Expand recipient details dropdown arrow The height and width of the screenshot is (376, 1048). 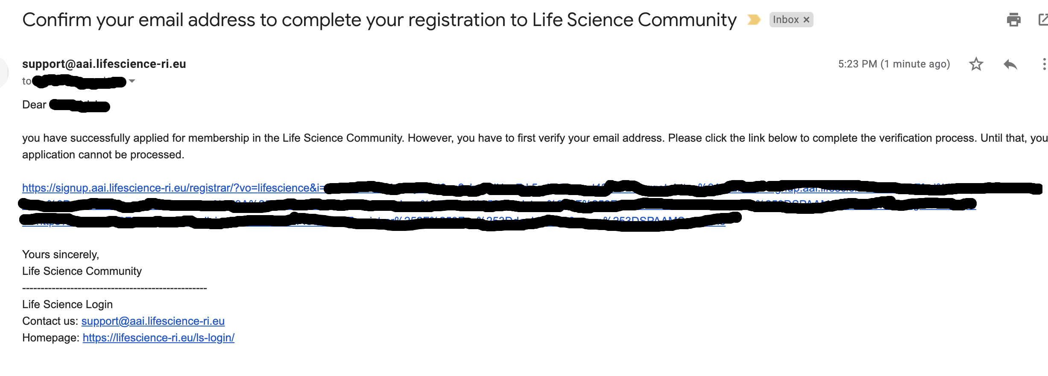click(132, 81)
